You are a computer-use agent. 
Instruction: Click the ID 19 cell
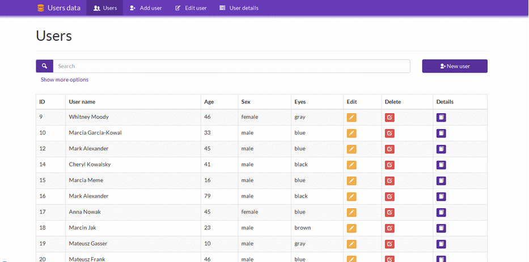pyautogui.click(x=50, y=244)
